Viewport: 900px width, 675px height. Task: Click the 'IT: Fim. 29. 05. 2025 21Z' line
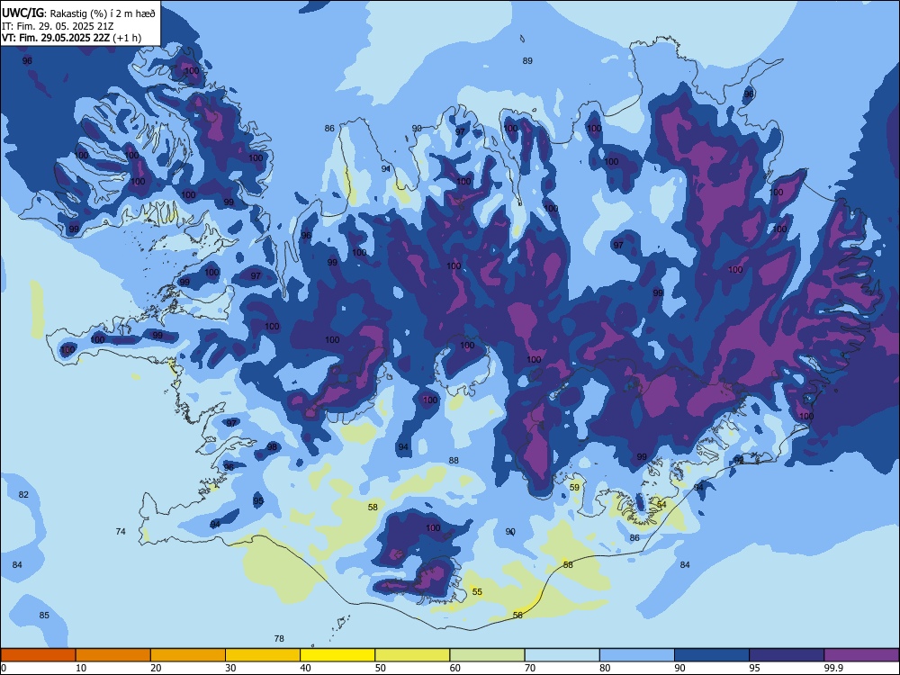point(58,26)
